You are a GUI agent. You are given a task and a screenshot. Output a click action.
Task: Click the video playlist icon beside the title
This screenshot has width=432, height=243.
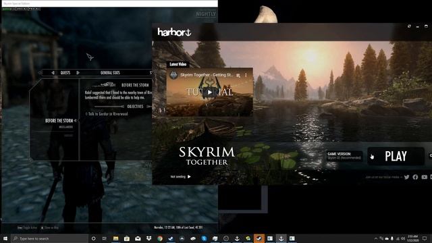(238, 75)
